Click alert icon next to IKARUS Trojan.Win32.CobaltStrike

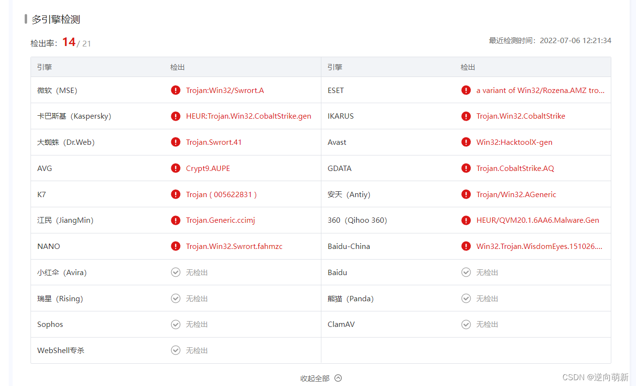466,116
